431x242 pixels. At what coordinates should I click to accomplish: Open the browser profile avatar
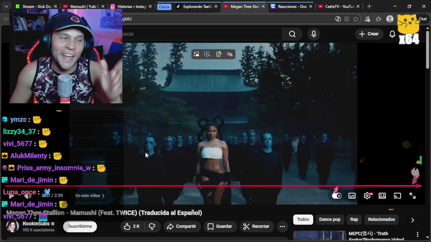pyautogui.click(x=390, y=19)
